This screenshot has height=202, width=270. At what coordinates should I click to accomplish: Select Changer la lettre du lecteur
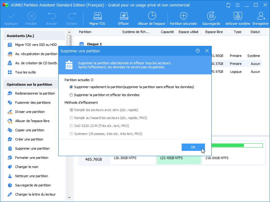32,194
